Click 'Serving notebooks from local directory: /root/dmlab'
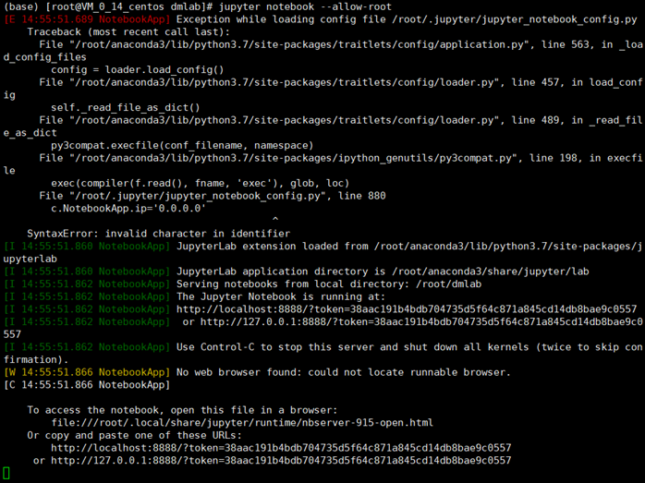Screen dimensions: 645x483 coord(329,284)
